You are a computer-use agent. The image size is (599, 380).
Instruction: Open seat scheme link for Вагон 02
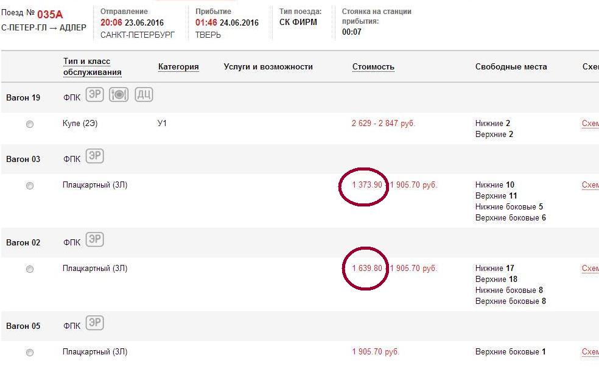590,269
